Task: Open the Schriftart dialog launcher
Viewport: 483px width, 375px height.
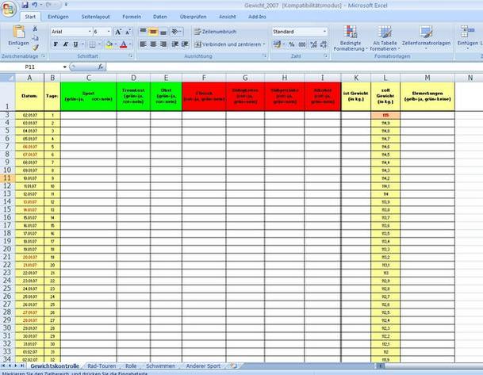Action: tap(131, 56)
